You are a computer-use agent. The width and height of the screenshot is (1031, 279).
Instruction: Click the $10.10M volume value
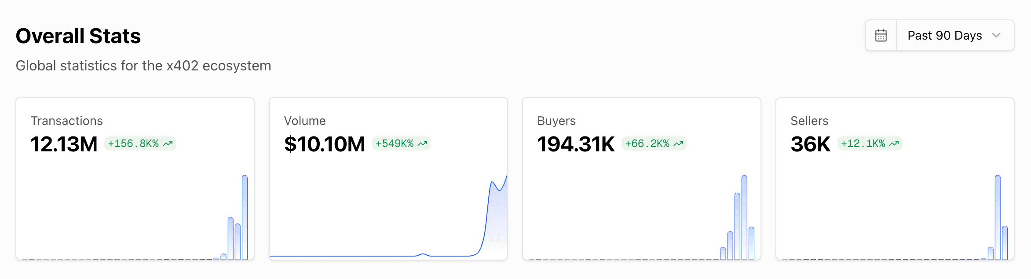click(325, 144)
